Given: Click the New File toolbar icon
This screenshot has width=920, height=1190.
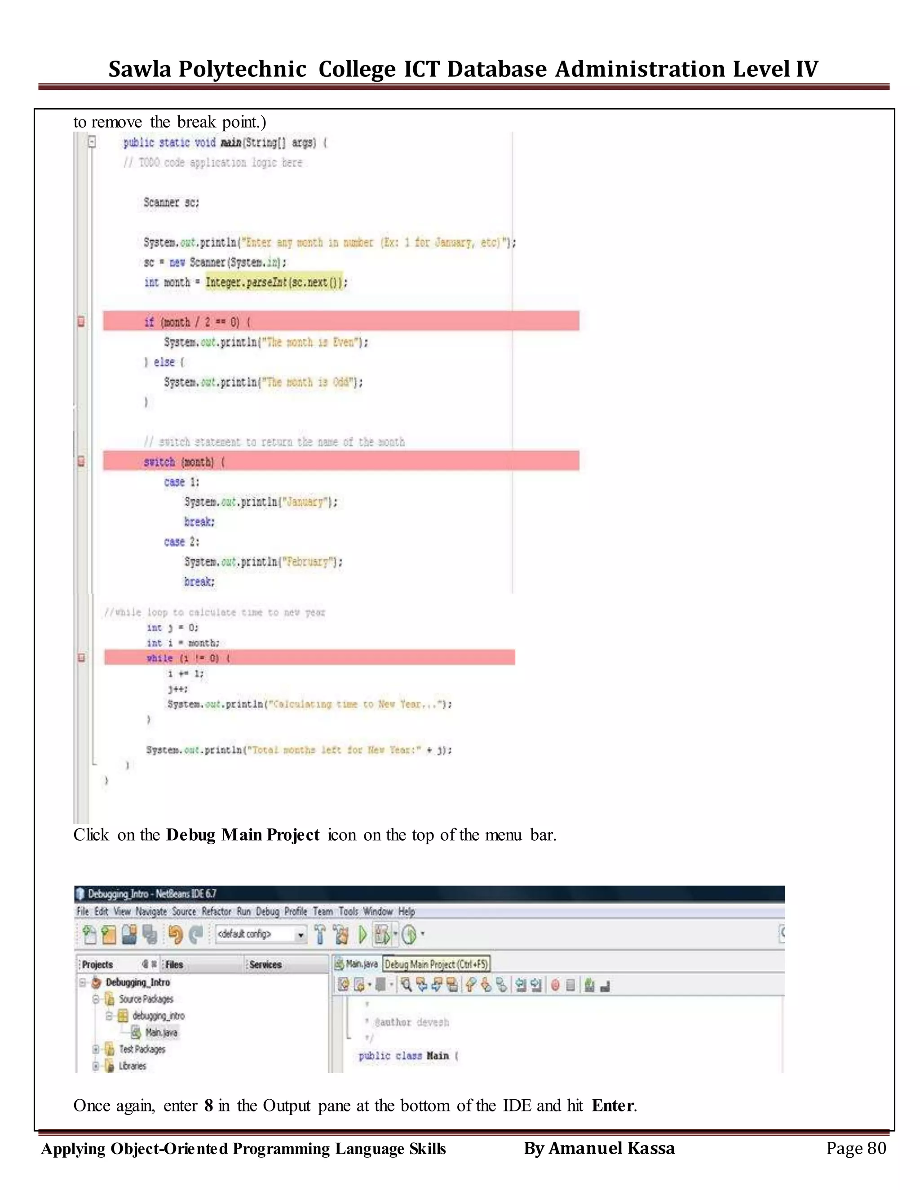Looking at the screenshot, I should (x=90, y=935).
